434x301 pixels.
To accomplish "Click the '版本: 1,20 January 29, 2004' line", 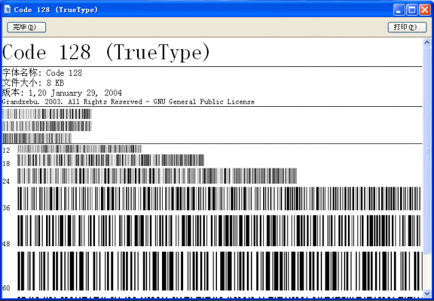I will click(62, 93).
